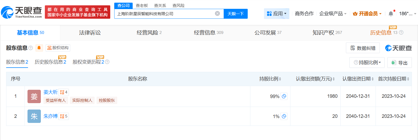Open relation graph icon next to 姜大昕
The height and width of the screenshot is (140, 418).
point(64,92)
